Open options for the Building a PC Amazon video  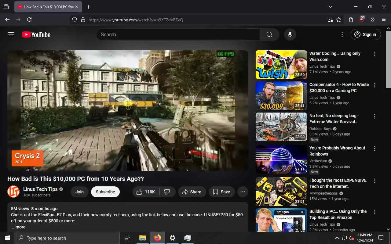pos(375,212)
